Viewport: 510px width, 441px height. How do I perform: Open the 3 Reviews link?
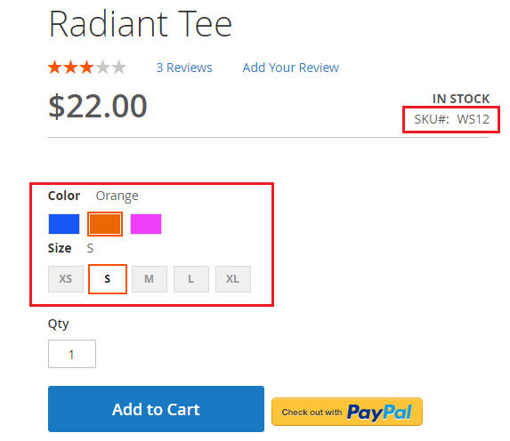(x=184, y=68)
